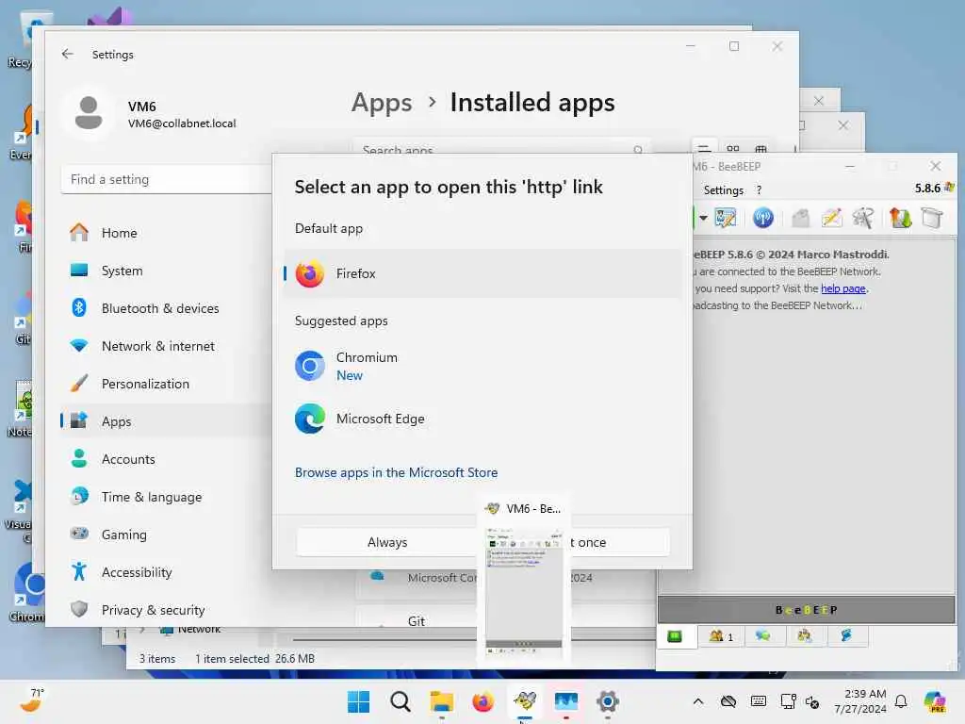Open taskbar Search
Screen dimensions: 965x724
[x=400, y=701]
